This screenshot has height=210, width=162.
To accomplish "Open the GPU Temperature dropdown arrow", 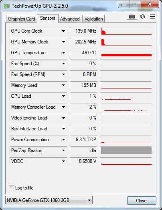I will (64, 53).
